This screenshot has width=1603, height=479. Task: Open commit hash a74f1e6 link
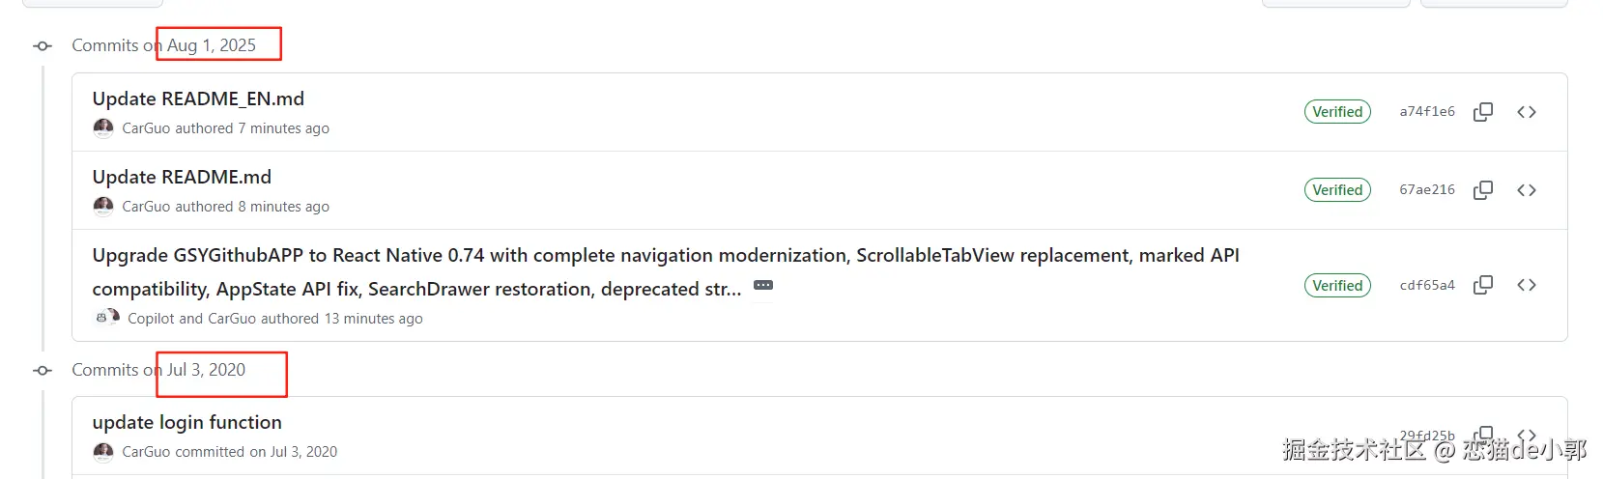coord(1426,112)
